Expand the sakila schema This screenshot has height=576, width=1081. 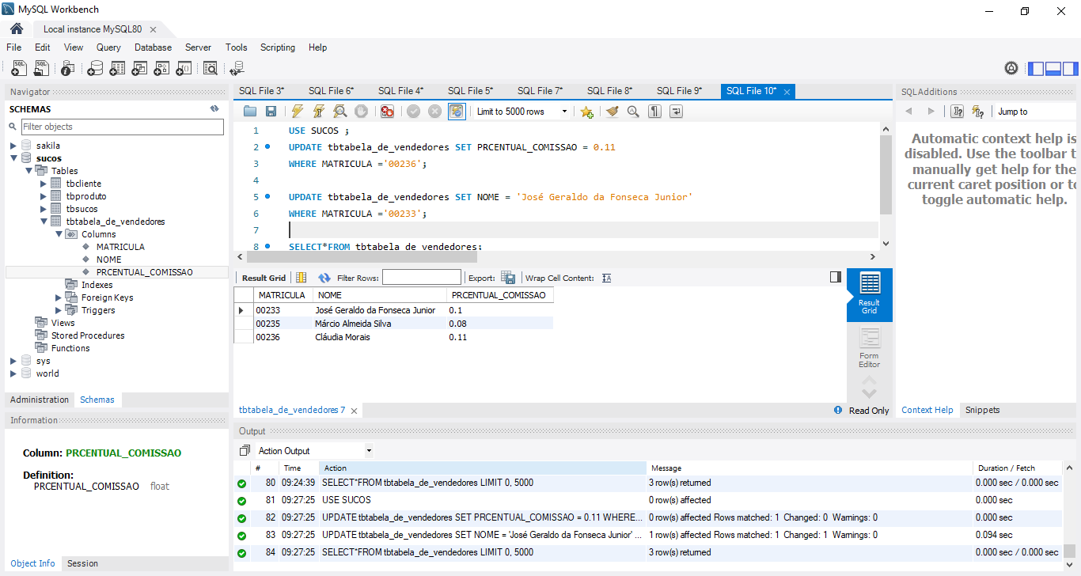13,146
